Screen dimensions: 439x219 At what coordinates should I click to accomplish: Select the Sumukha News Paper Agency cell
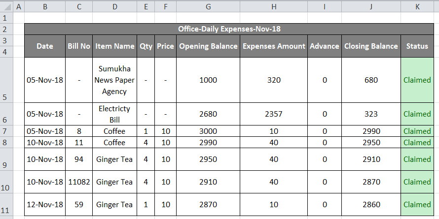click(115, 80)
